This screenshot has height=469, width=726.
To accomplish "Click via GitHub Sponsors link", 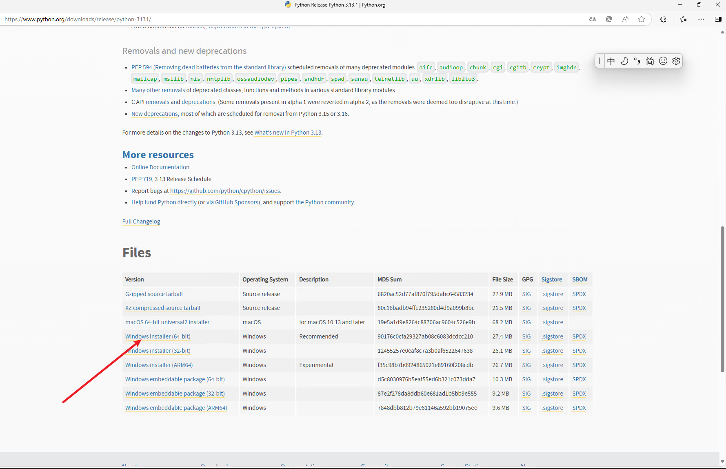I will point(233,202).
